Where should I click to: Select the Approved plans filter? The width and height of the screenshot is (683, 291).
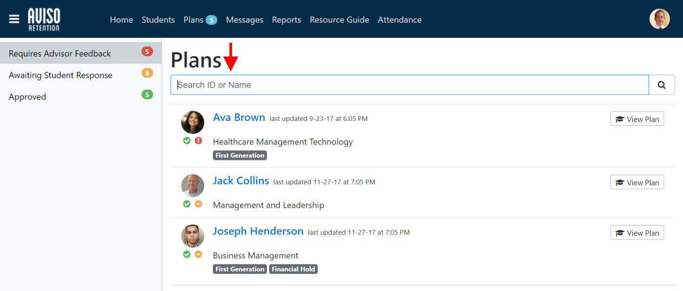pos(28,97)
